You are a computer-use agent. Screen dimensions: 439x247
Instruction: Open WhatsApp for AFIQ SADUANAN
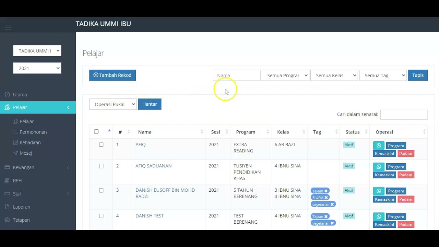pos(379,167)
